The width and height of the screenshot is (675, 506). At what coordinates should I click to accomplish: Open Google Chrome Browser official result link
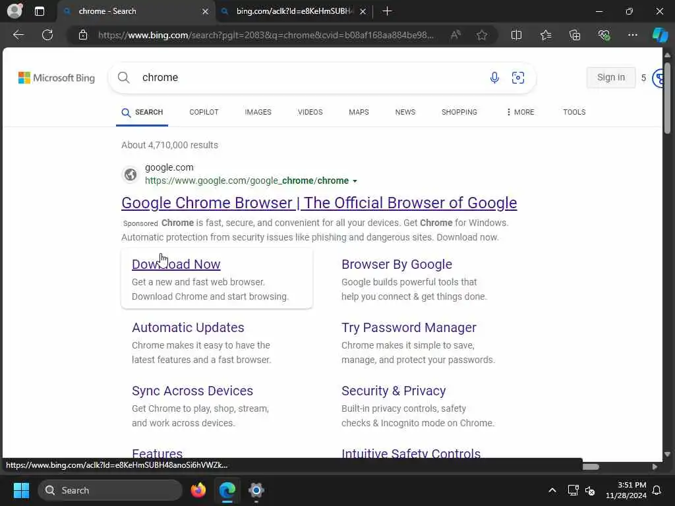[319, 203]
